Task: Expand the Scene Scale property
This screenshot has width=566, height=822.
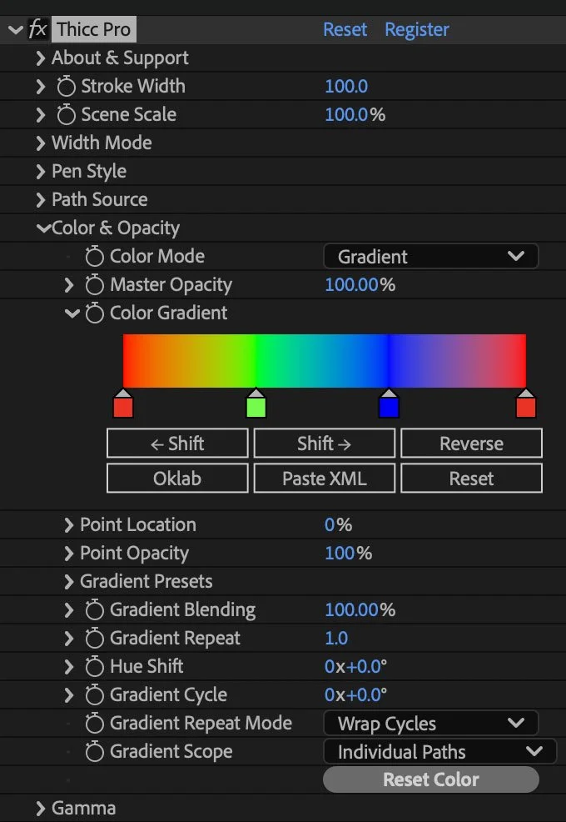Action: pos(40,114)
